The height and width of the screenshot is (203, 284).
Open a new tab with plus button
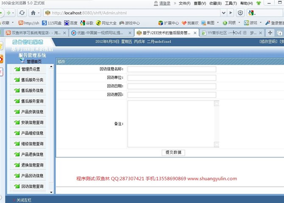(270, 33)
